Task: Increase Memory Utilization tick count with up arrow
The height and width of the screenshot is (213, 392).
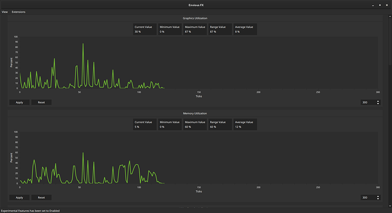Action: point(378,197)
